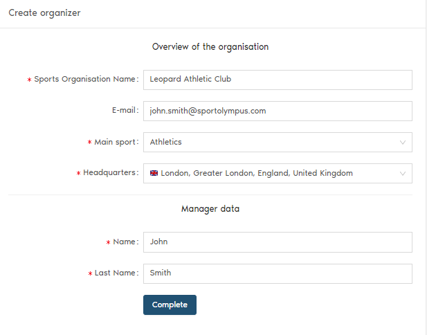Click the "Headquarters" label text
The width and height of the screenshot is (427, 335).
(x=109, y=173)
